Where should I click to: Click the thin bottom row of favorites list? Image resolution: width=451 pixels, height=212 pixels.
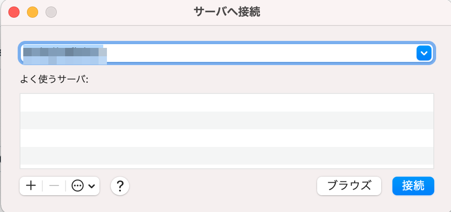227,166
